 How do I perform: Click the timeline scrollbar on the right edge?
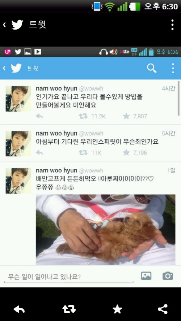tap(179, 98)
